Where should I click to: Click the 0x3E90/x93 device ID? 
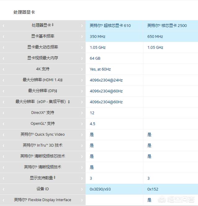tap(100, 189)
